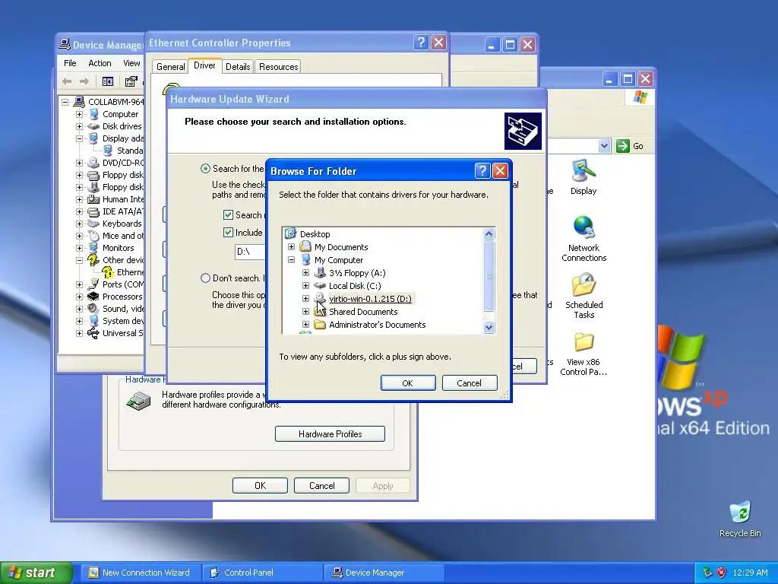Select the My Computer icon in folder tree
The height and width of the screenshot is (584, 778).
point(305,260)
